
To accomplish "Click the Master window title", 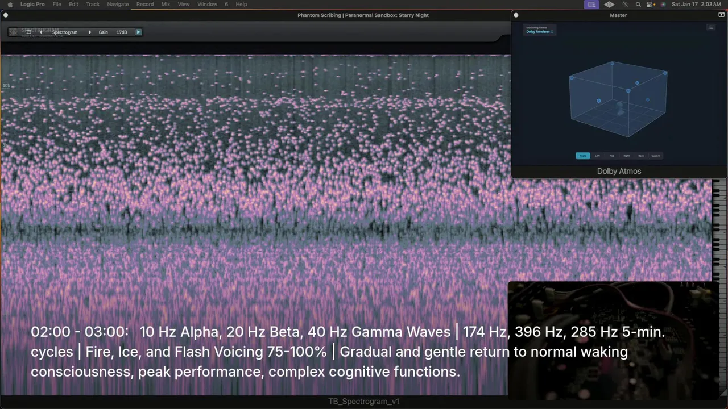I will 618,15.
